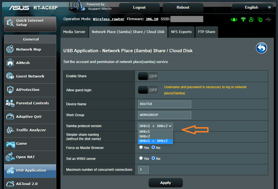Click the Quick Internet Setup label
This screenshot has width=278, height=189.
click(x=30, y=23)
